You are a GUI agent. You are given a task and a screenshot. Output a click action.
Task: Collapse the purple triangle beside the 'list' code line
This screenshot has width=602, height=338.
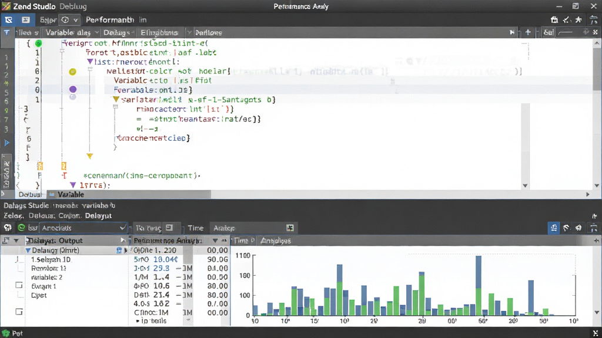click(90, 62)
